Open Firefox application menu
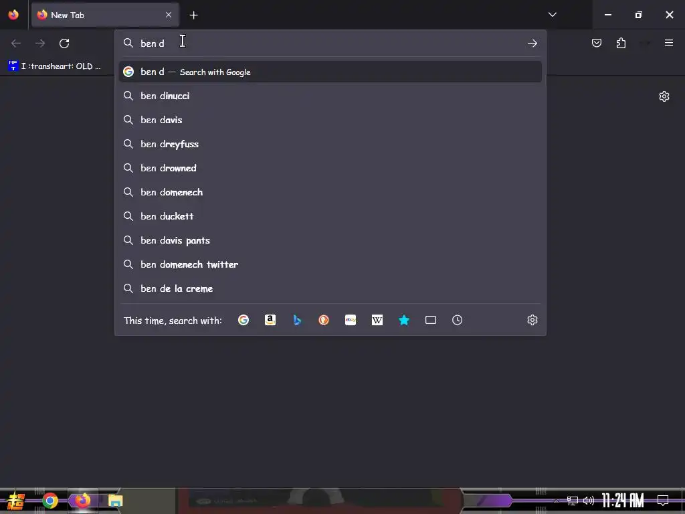 [x=669, y=43]
